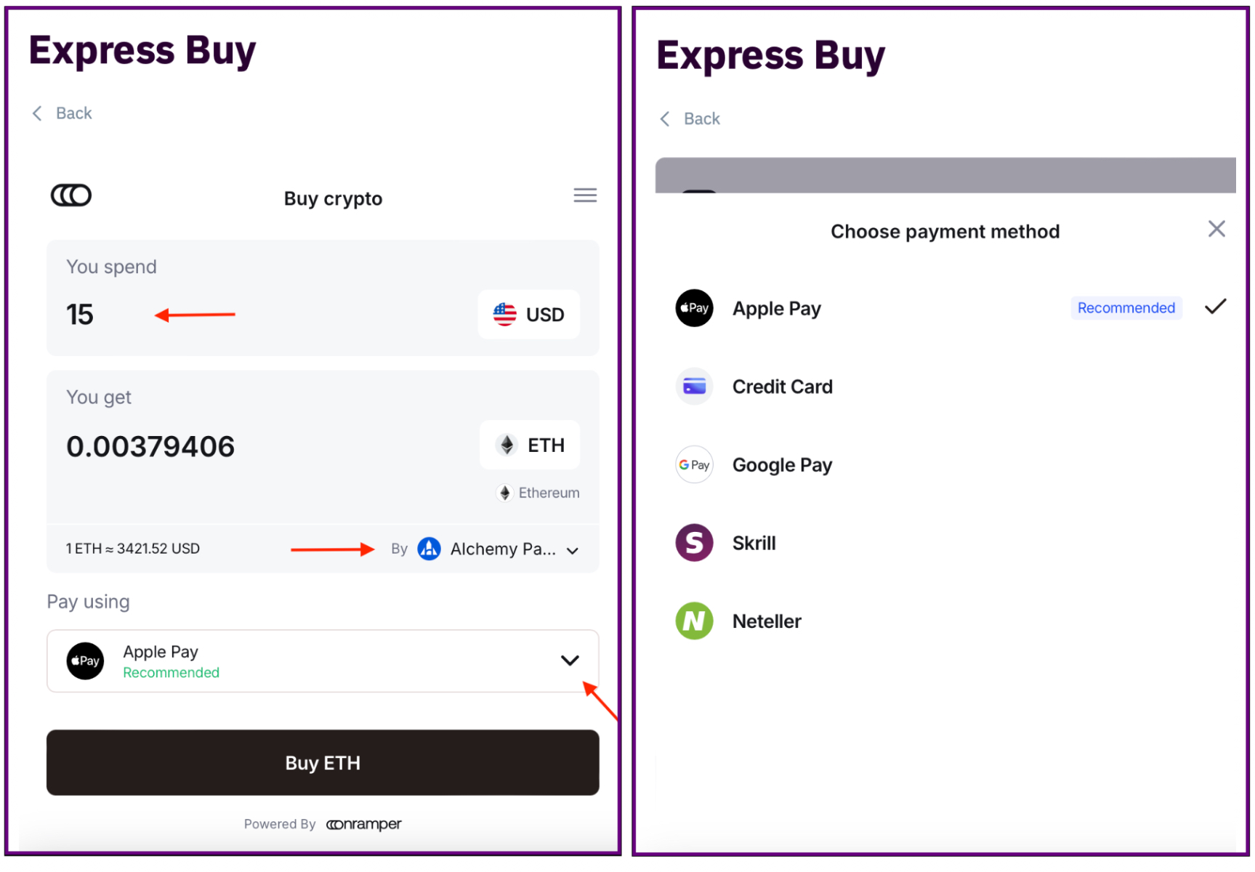This screenshot has width=1255, height=872.
Task: Click the Credit Card icon
Action: point(694,387)
